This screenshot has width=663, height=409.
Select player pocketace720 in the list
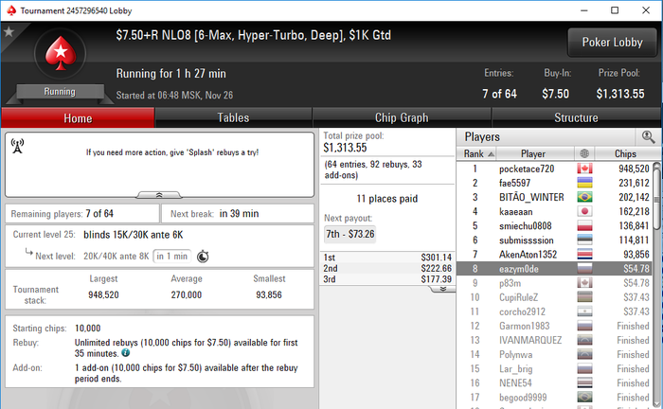[x=554, y=169]
